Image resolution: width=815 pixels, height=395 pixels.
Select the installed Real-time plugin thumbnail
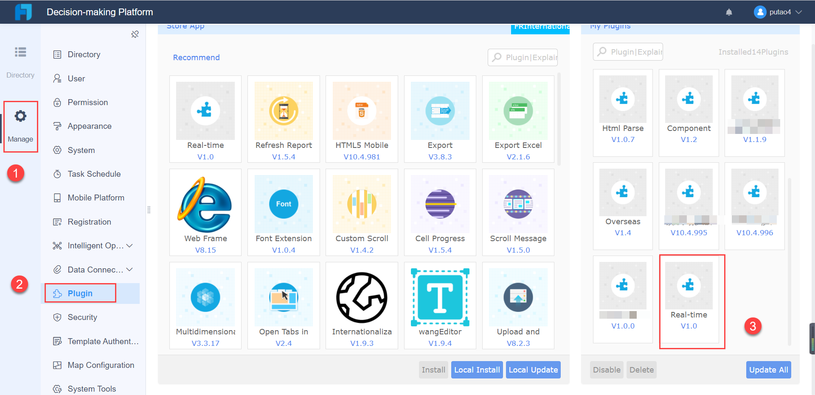point(689,286)
